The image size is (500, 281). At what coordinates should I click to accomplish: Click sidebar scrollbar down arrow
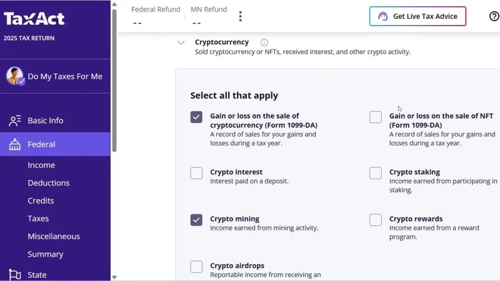(x=114, y=277)
